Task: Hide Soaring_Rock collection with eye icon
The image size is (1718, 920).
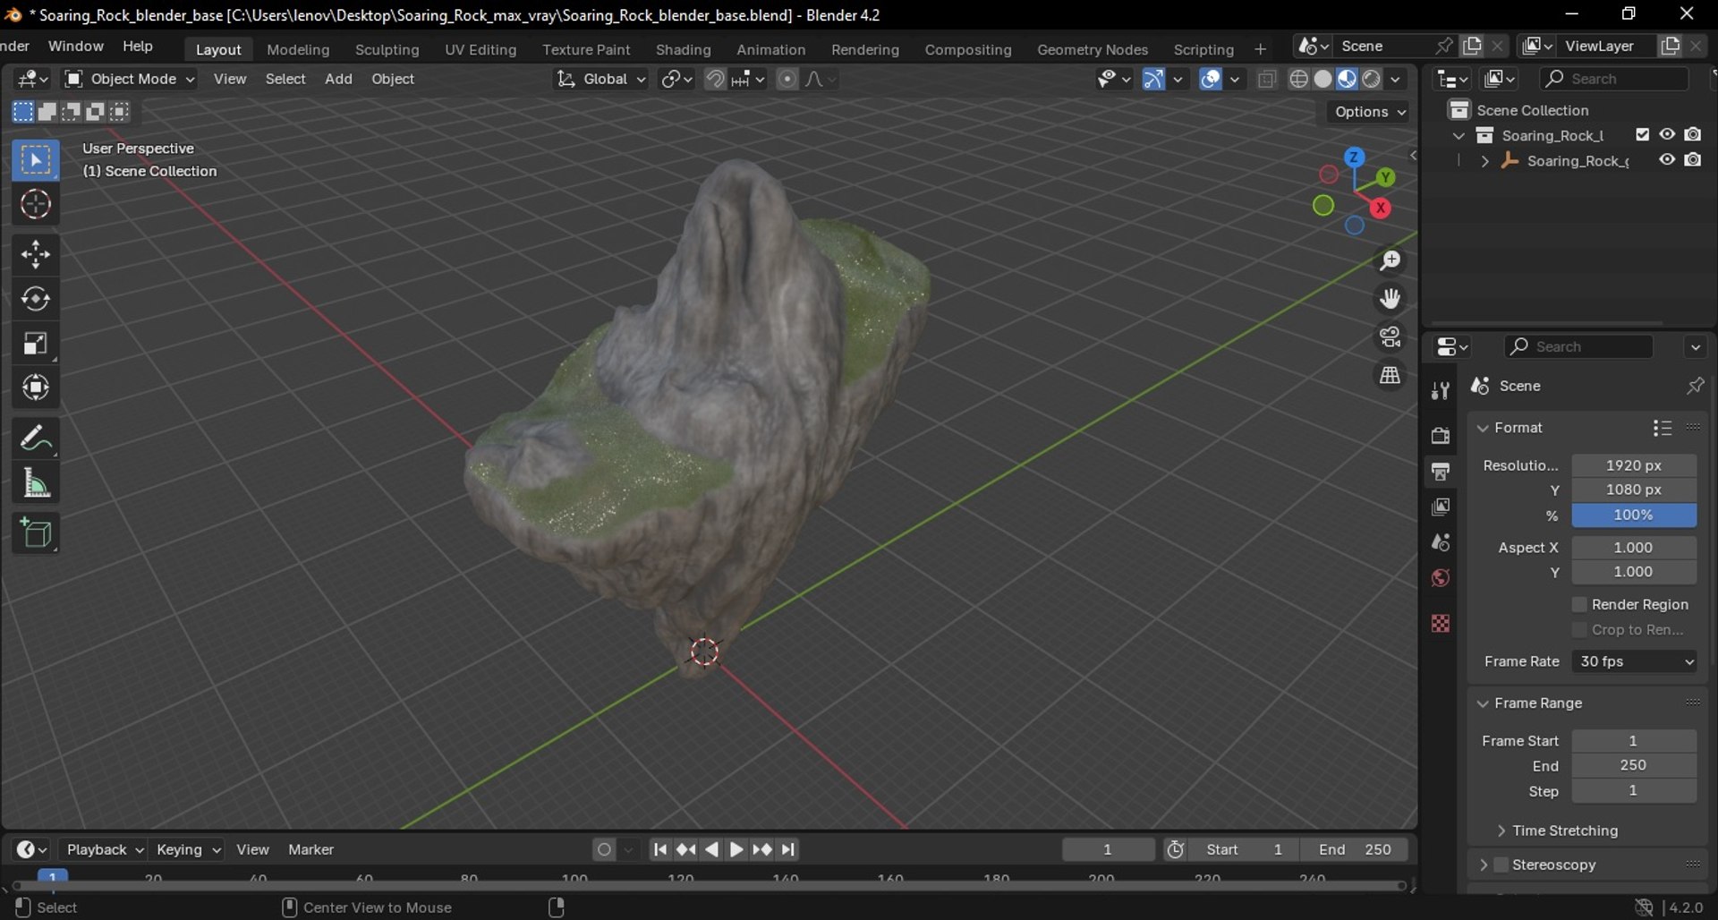Action: [1667, 135]
